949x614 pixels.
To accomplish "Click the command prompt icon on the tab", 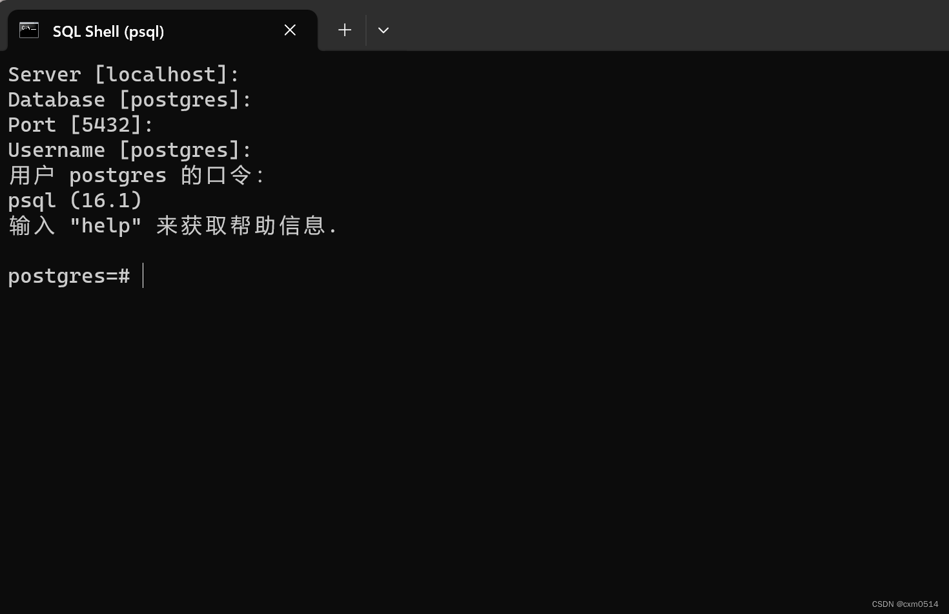I will [28, 30].
